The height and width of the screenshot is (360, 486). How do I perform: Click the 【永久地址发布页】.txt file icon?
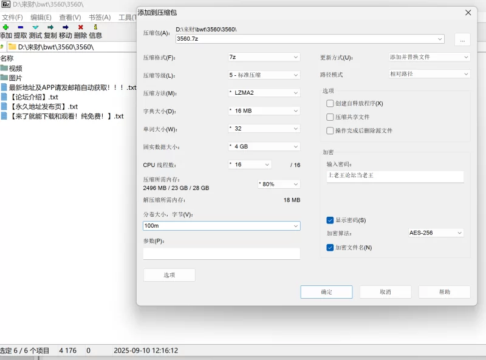click(4, 106)
